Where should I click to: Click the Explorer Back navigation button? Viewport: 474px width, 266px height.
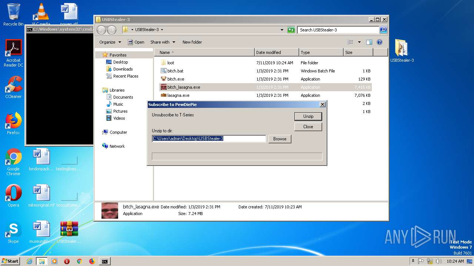click(x=101, y=30)
